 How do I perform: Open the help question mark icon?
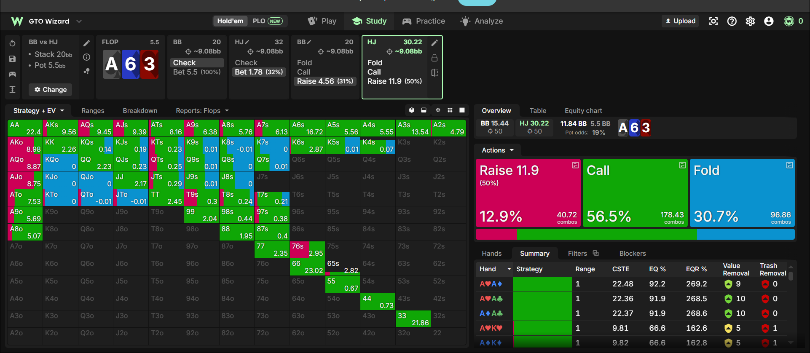click(x=732, y=21)
